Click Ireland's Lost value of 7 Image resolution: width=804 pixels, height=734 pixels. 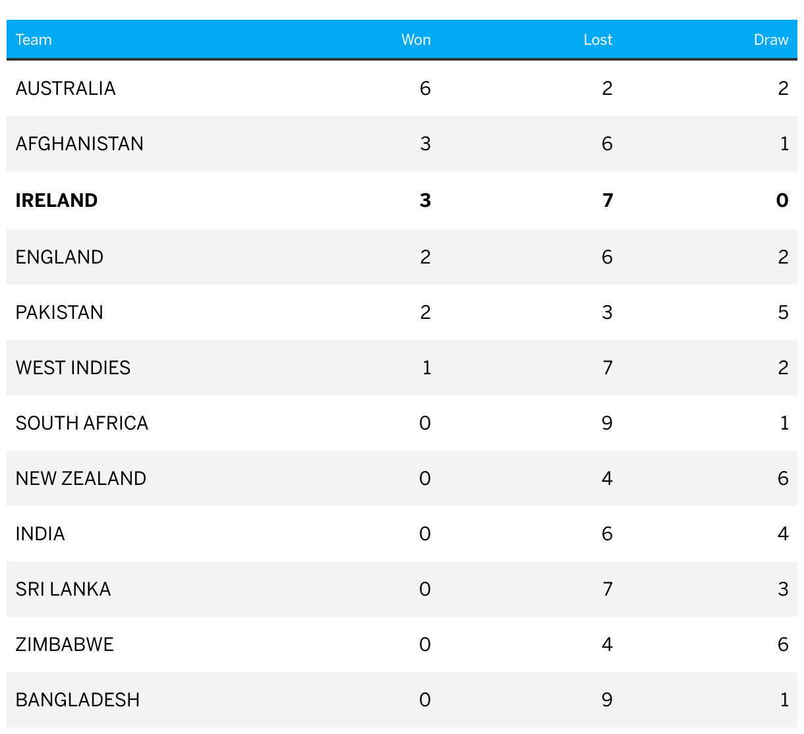(x=608, y=200)
